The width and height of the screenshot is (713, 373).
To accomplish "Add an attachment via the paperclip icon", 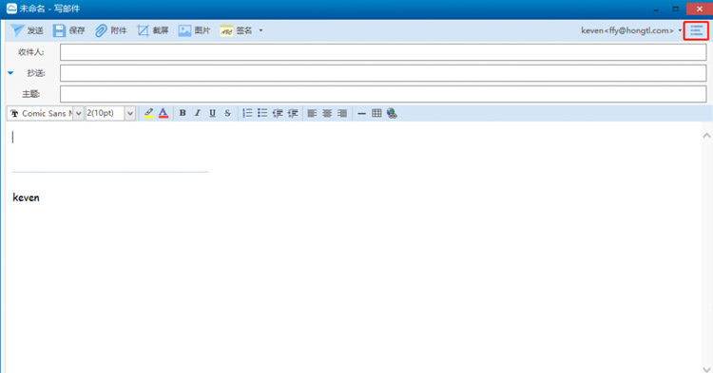I will tap(101, 30).
